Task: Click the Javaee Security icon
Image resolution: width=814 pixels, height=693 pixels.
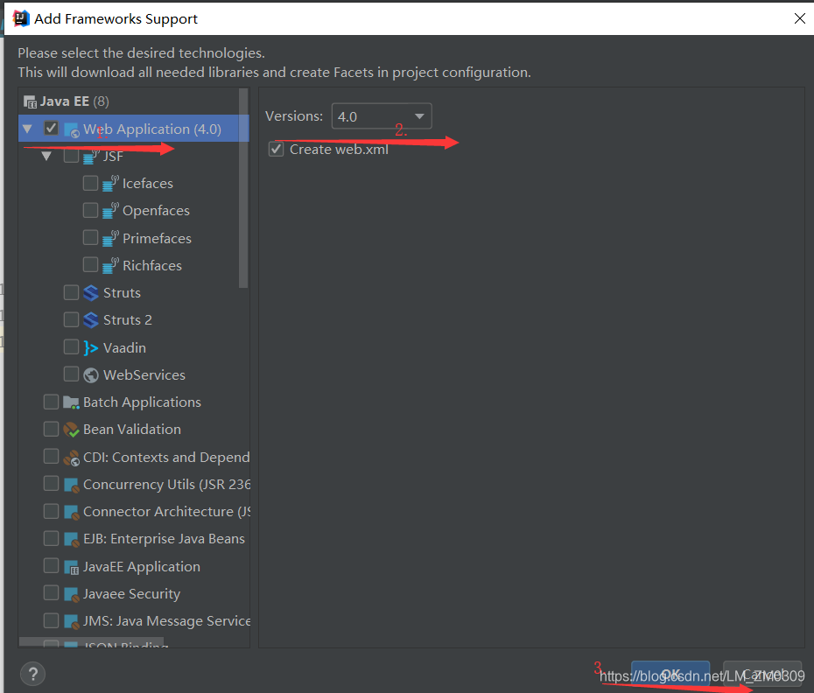Action: pyautogui.click(x=71, y=594)
